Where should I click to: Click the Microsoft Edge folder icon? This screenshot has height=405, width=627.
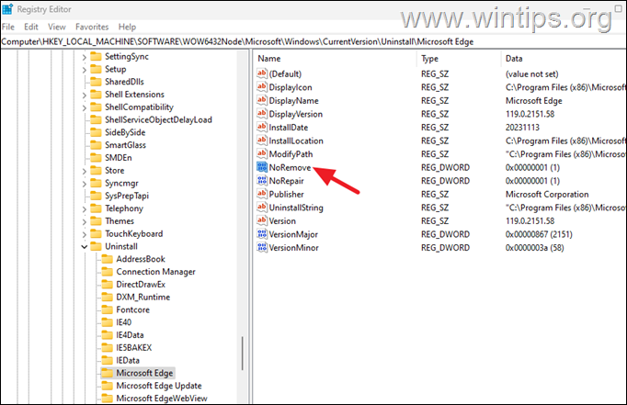108,373
